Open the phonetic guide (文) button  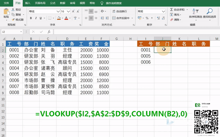pyautogui.click(x=75, y=18)
